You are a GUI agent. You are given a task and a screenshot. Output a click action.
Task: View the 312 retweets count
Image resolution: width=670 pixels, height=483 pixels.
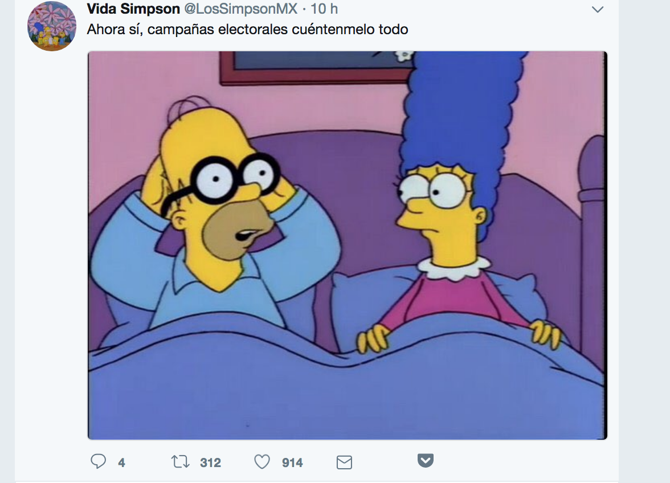211,462
